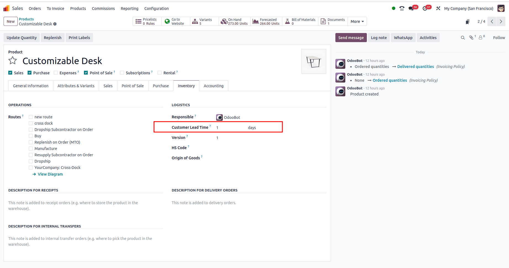509x268 pixels.
Task: Open the Sales app home icon
Action: [x=6, y=9]
